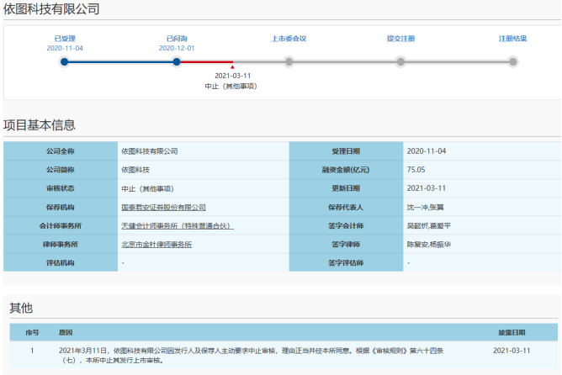Image resolution: width=562 pixels, height=375 pixels.
Task: Click the 公司全称 value 依图科技有限公司
Action: pyautogui.click(x=150, y=151)
